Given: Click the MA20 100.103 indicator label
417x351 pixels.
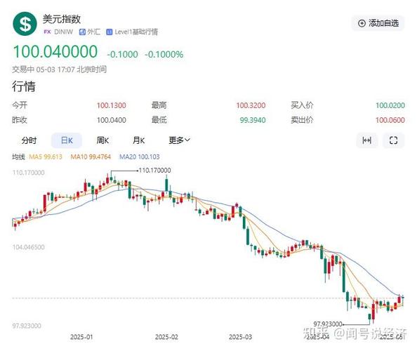Looking at the screenshot, I should 140,157.
